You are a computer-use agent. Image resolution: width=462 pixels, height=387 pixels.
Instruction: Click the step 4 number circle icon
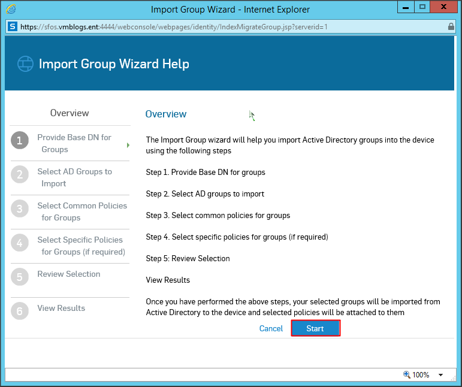click(x=20, y=243)
